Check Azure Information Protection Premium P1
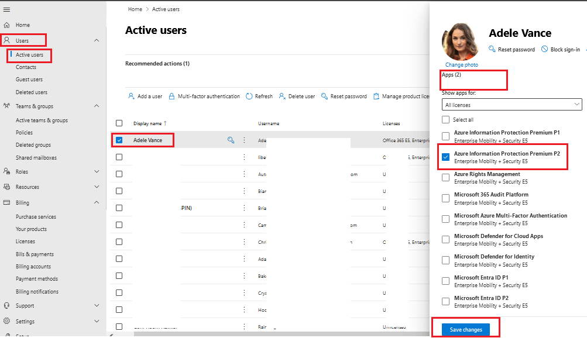587x338 pixels. pyautogui.click(x=445, y=136)
